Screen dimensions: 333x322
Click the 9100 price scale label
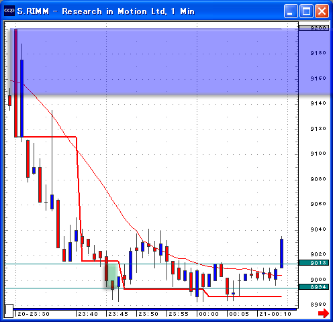point(318,154)
